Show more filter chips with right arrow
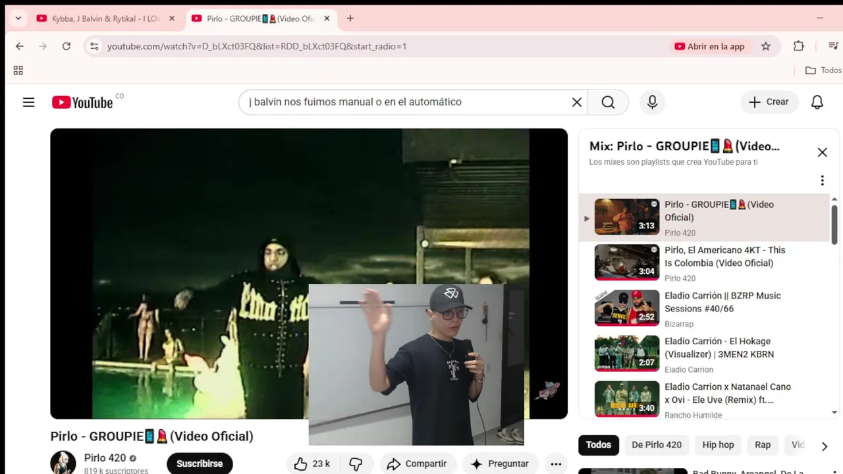Image resolution: width=843 pixels, height=474 pixels. click(824, 446)
